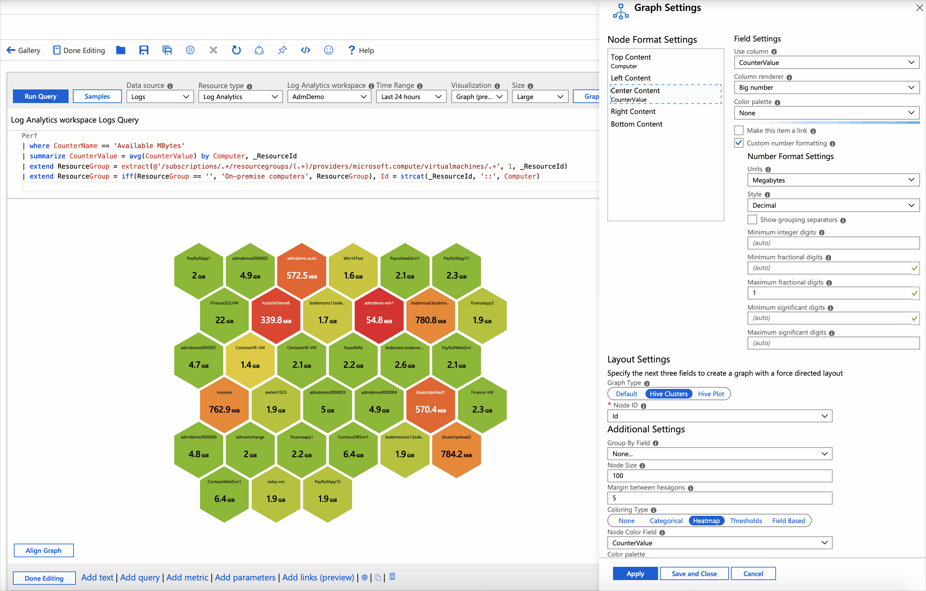
Task: Open the Color palette selector
Action: (826, 113)
